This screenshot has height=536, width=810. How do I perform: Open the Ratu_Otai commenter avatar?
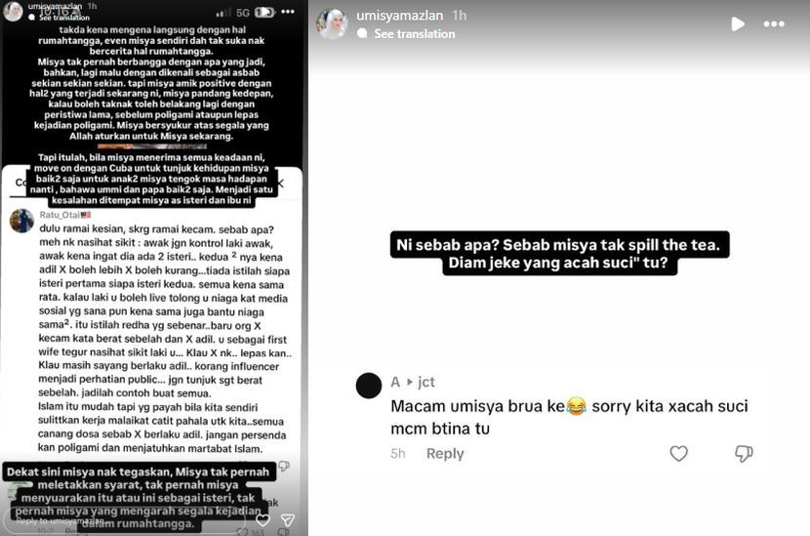pos(21,222)
